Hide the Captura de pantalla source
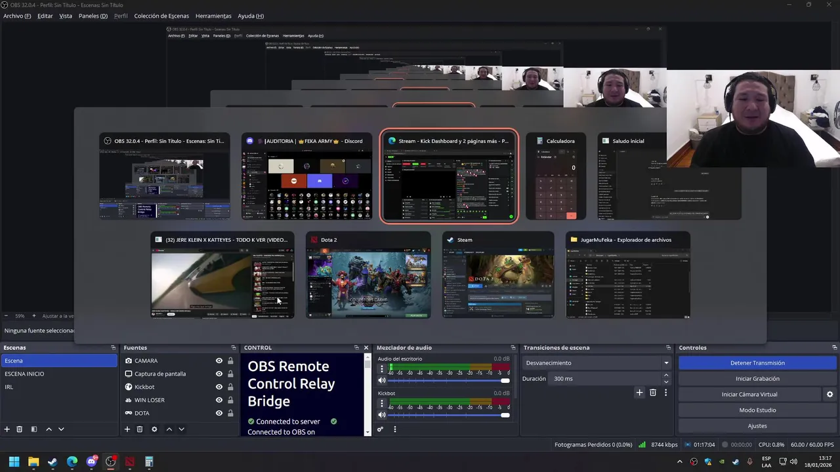This screenshot has width=840, height=472. point(219,374)
